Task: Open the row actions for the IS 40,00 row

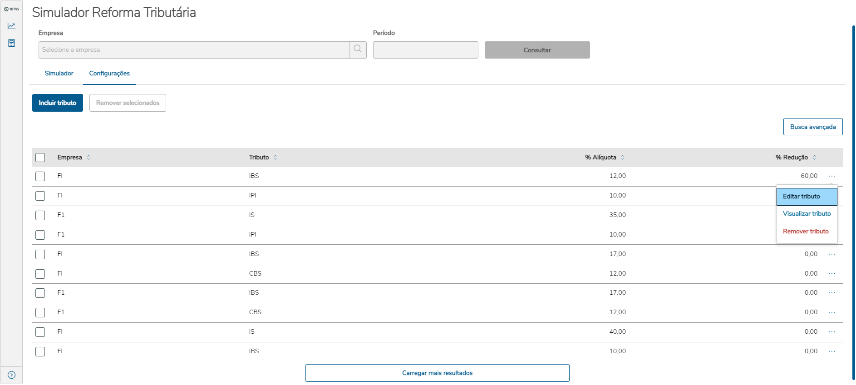Action: [x=831, y=332]
